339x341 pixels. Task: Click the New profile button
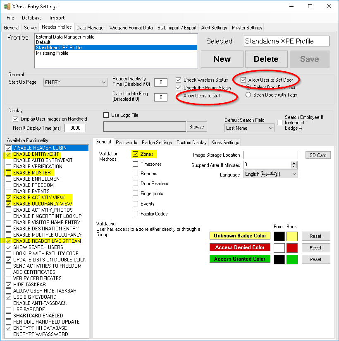point(222,59)
